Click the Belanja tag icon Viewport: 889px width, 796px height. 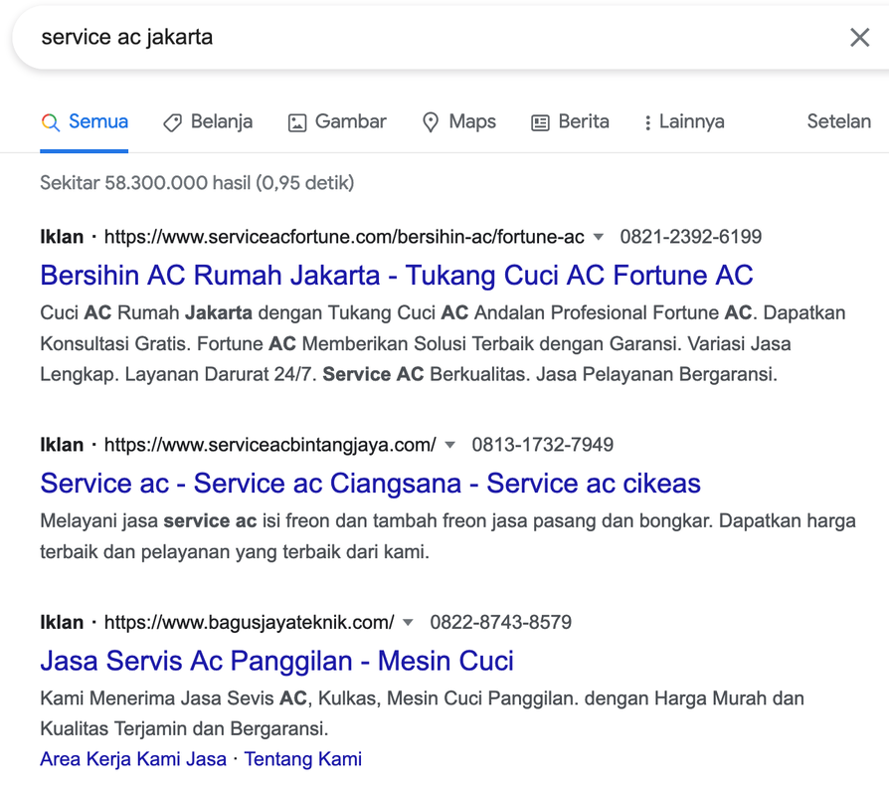tap(172, 122)
